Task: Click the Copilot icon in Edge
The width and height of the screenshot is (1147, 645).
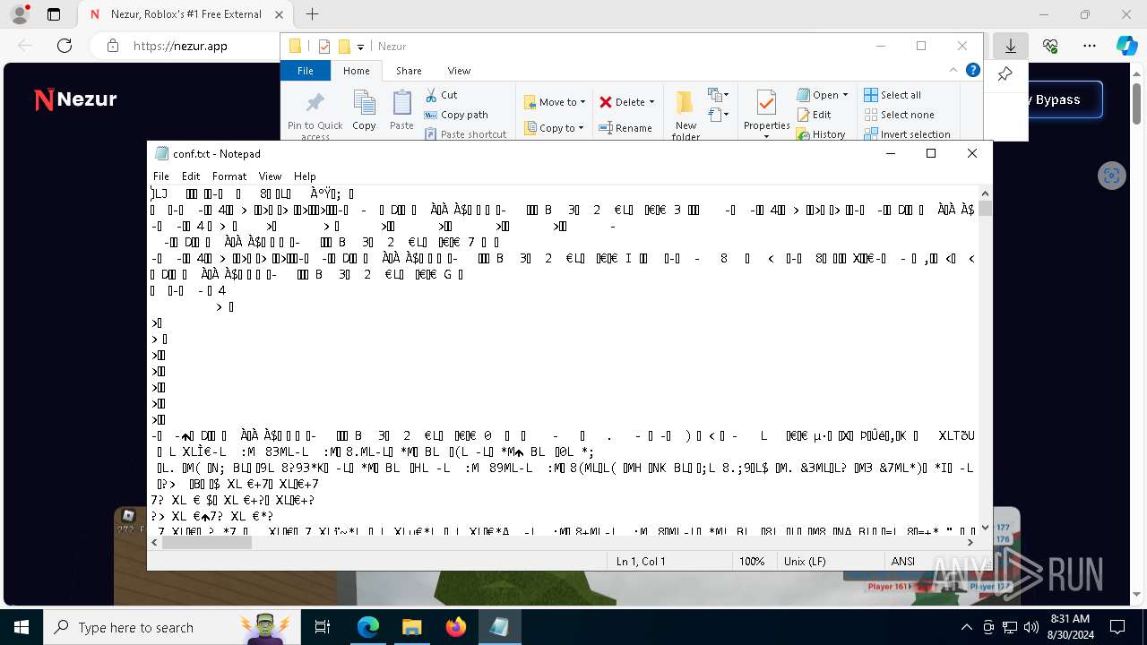Action: pyautogui.click(x=1126, y=46)
